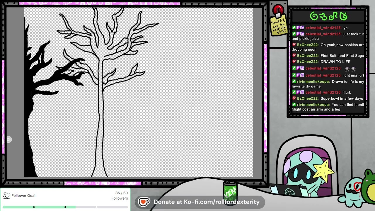Open the Donate at Ko-fi.com/rollfordexterity link

point(207,202)
